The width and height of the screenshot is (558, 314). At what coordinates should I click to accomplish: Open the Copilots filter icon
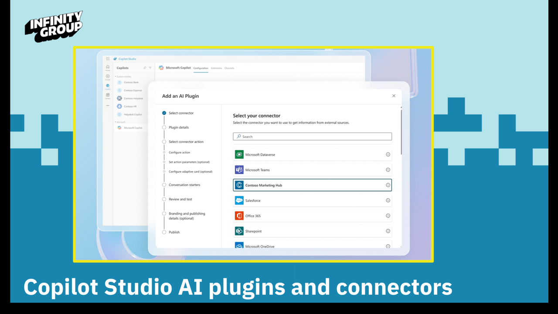pyautogui.click(x=150, y=68)
